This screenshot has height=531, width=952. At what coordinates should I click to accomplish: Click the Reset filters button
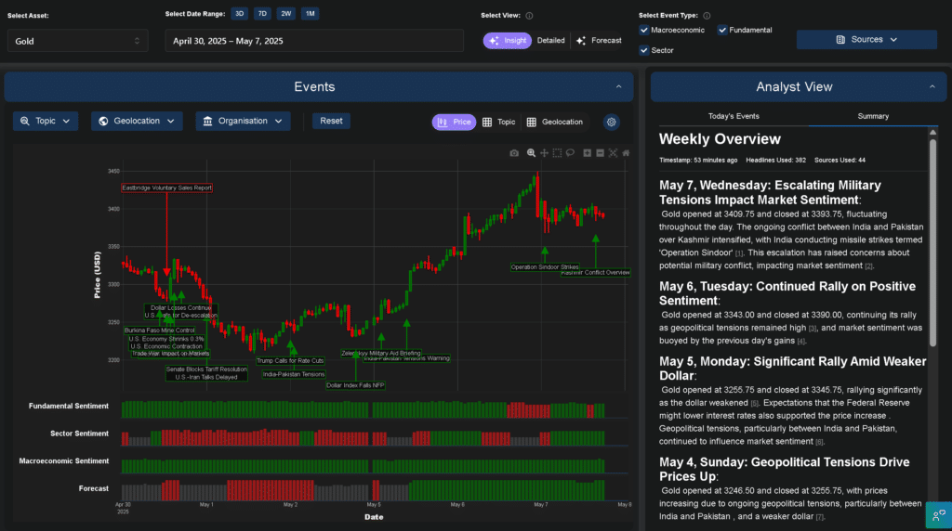(331, 121)
